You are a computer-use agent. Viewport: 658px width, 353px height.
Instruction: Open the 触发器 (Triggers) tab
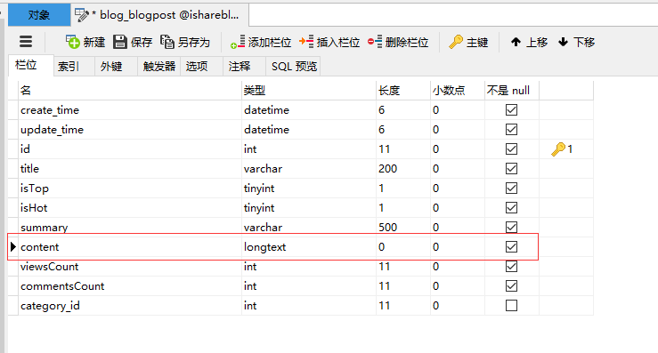(159, 66)
